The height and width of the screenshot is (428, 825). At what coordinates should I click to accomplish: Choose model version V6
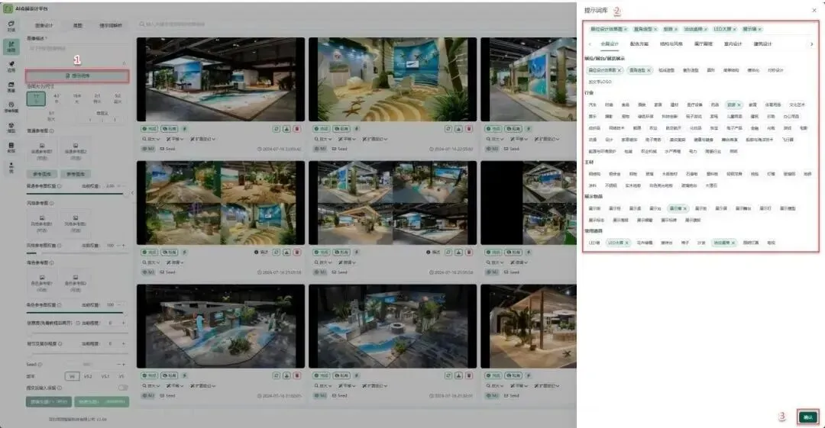72,376
